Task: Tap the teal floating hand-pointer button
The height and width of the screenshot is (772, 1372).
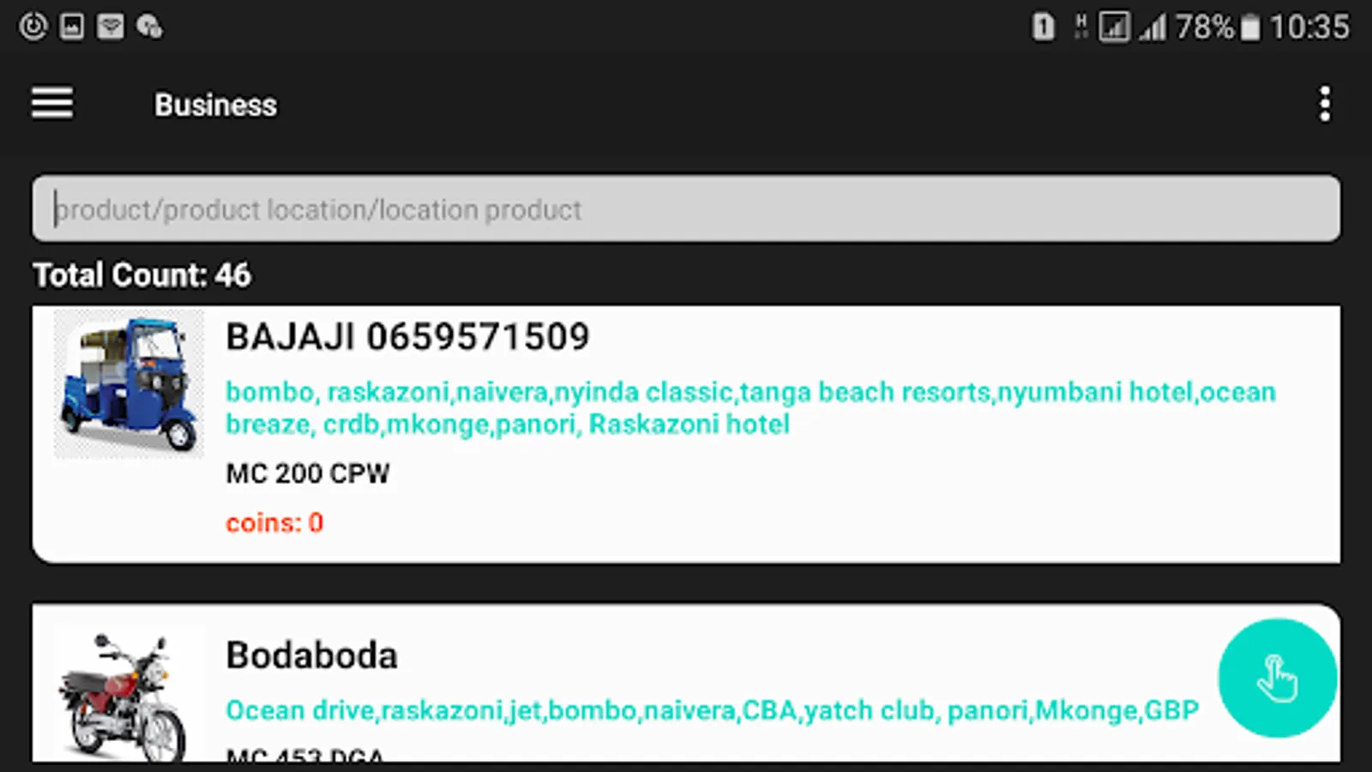Action: tap(1278, 678)
